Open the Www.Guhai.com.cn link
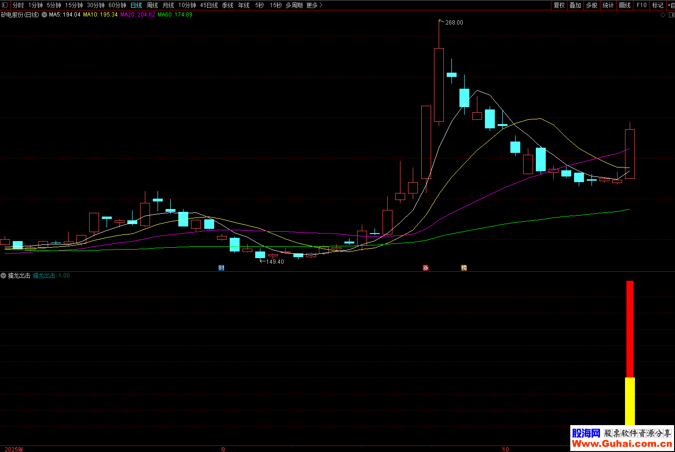Screen dimensions: 675x452 622,444
